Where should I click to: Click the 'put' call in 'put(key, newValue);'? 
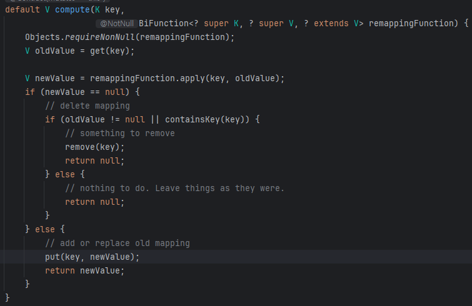(x=53, y=257)
